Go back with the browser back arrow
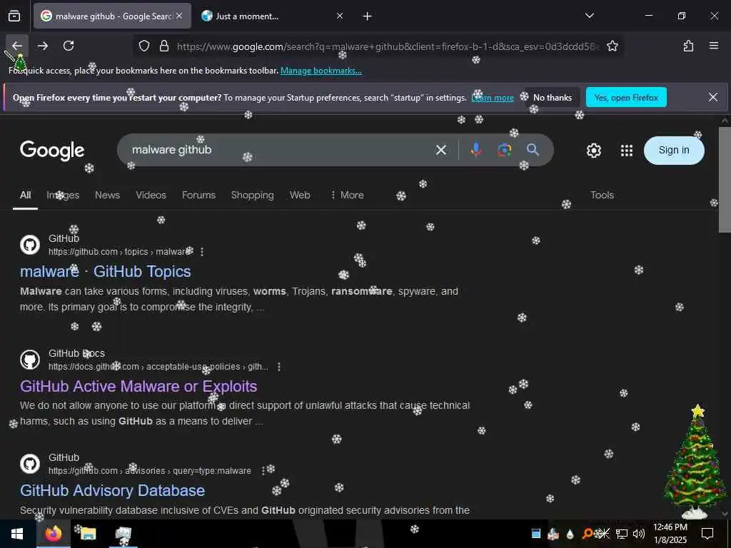Screen dimensions: 731x548 coord(17,46)
